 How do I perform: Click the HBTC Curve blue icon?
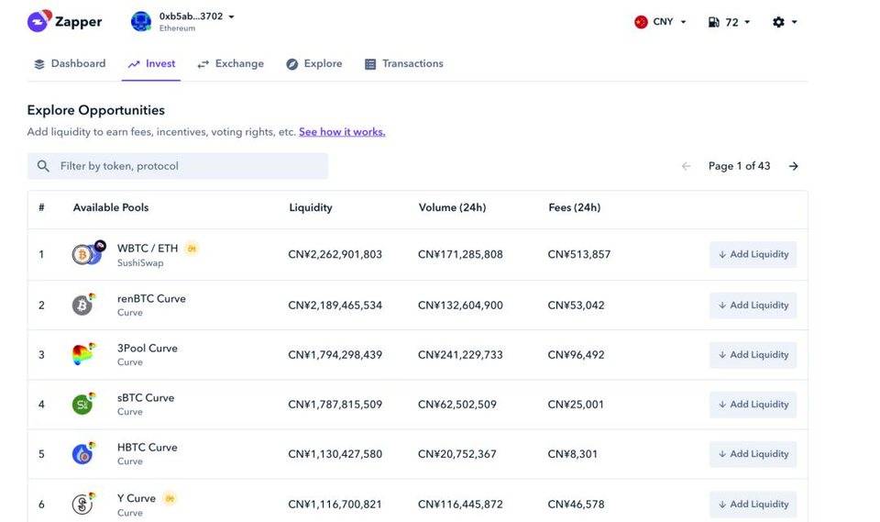pyautogui.click(x=83, y=454)
